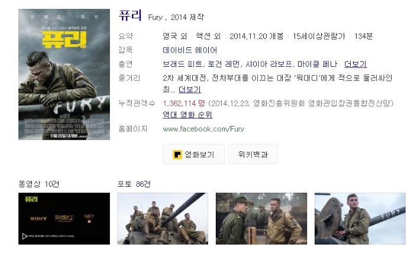This screenshot has height=253, width=414.
Task: Open 역대 영화 순위 link
Action: (x=187, y=115)
